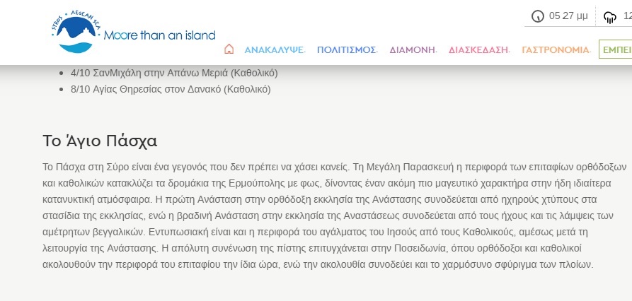Click the green-outlined ΕΜΠΕΙ button
Viewport: 632px width, 301px height.
click(x=615, y=49)
